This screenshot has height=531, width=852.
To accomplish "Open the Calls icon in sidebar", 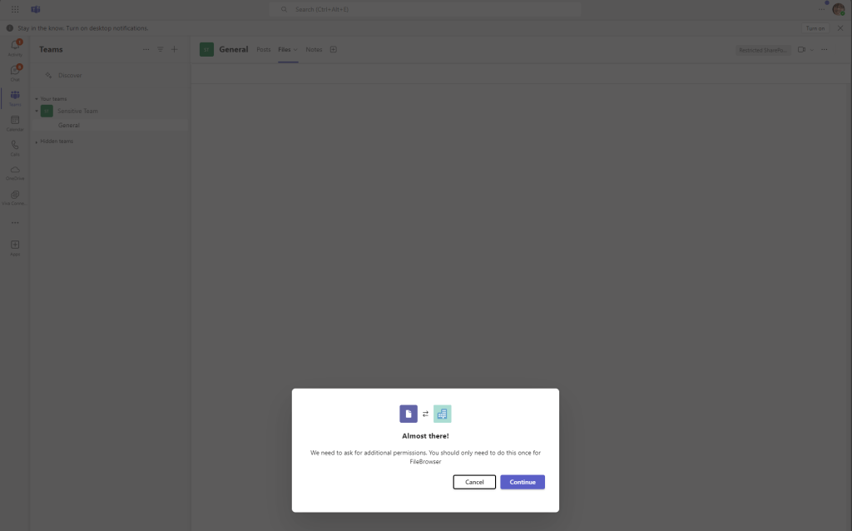I will coord(15,147).
